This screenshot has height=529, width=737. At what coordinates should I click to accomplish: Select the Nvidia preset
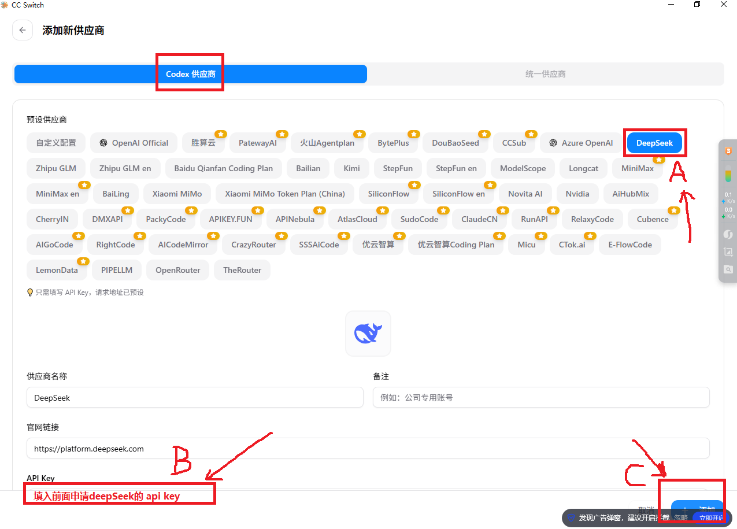point(577,194)
